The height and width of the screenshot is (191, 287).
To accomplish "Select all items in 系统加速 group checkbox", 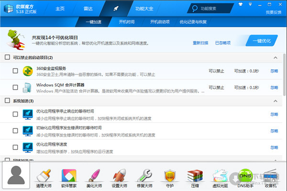I will pyautogui.click(x=7, y=101).
